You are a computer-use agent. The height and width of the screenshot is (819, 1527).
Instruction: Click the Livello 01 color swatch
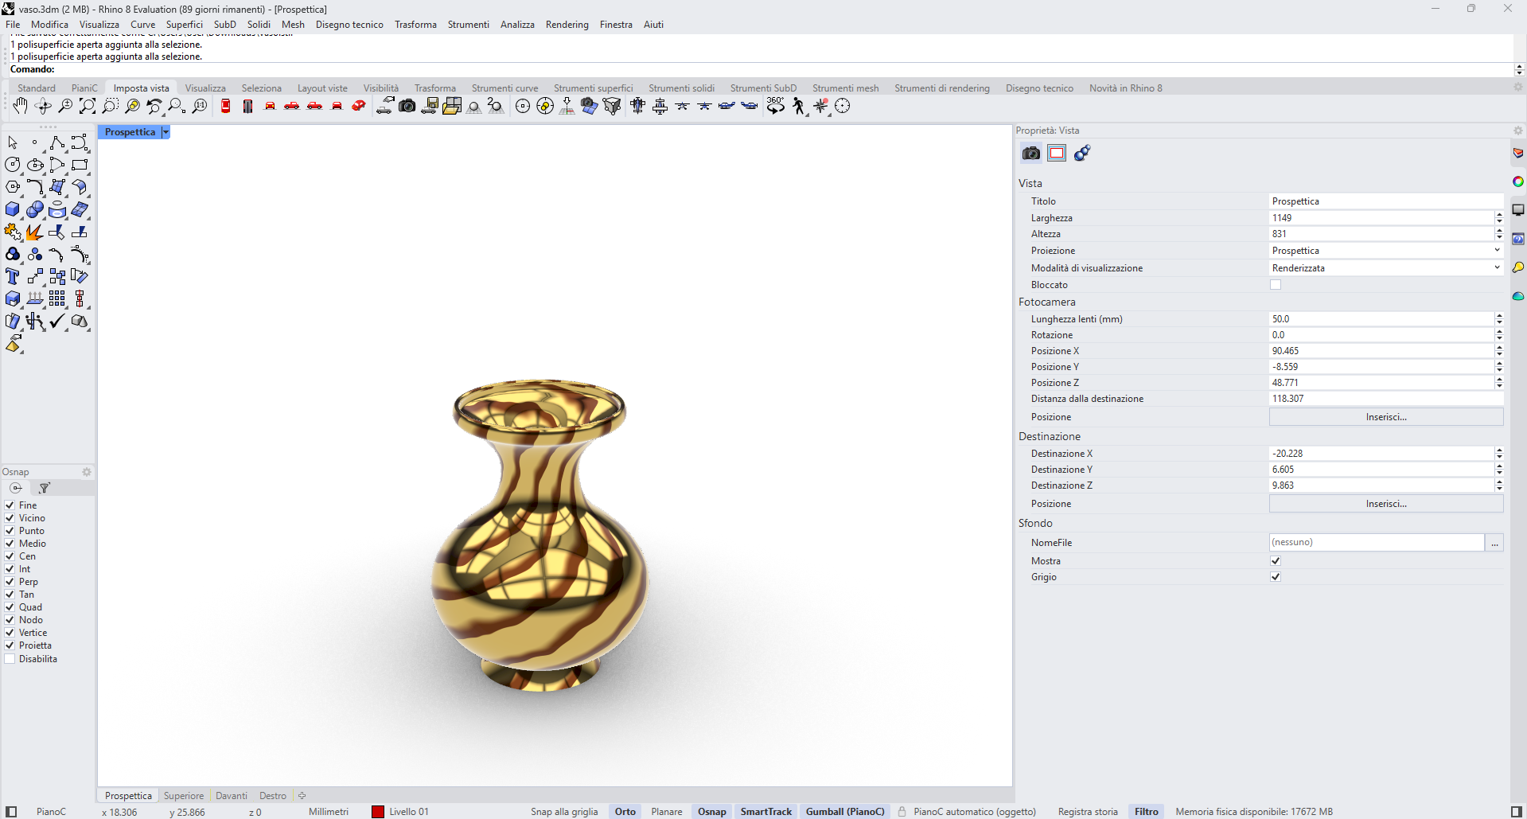tap(378, 811)
